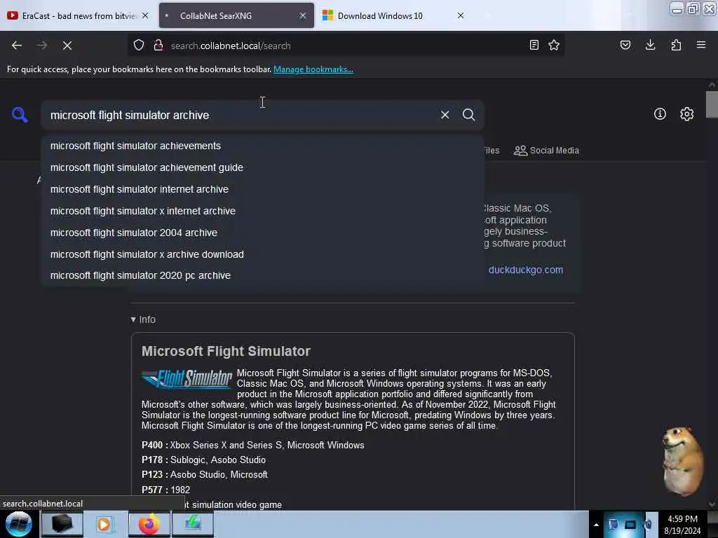Click 'P577 : 1982' row

[165, 490]
